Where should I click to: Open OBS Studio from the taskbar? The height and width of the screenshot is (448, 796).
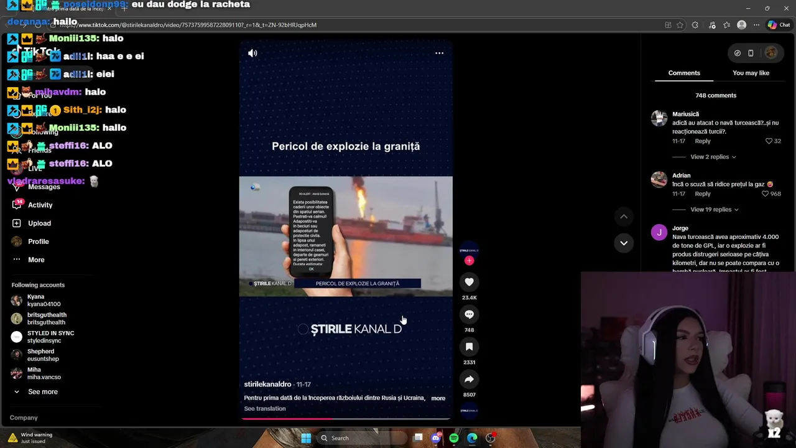(491, 438)
